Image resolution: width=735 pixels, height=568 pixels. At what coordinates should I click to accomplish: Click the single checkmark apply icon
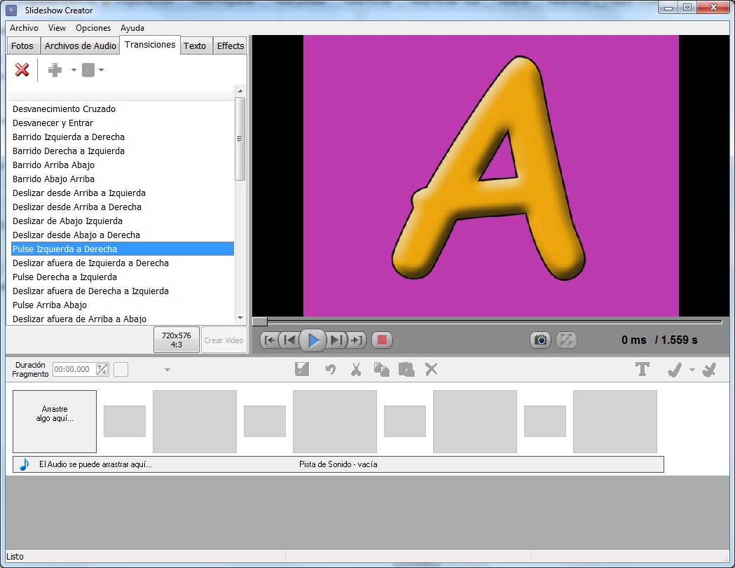coord(675,370)
